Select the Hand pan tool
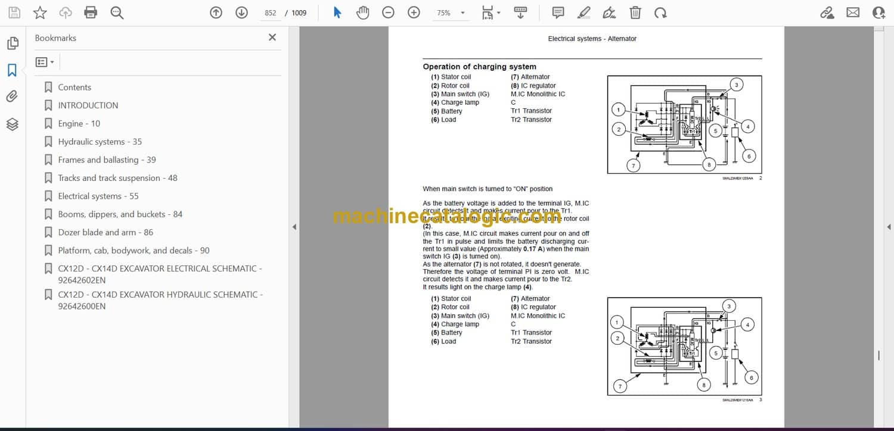The height and width of the screenshot is (431, 894). point(362,13)
